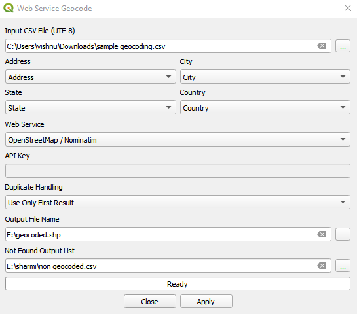Click the Input CSV File path field
Screen dimensions: 357x314
(168, 46)
